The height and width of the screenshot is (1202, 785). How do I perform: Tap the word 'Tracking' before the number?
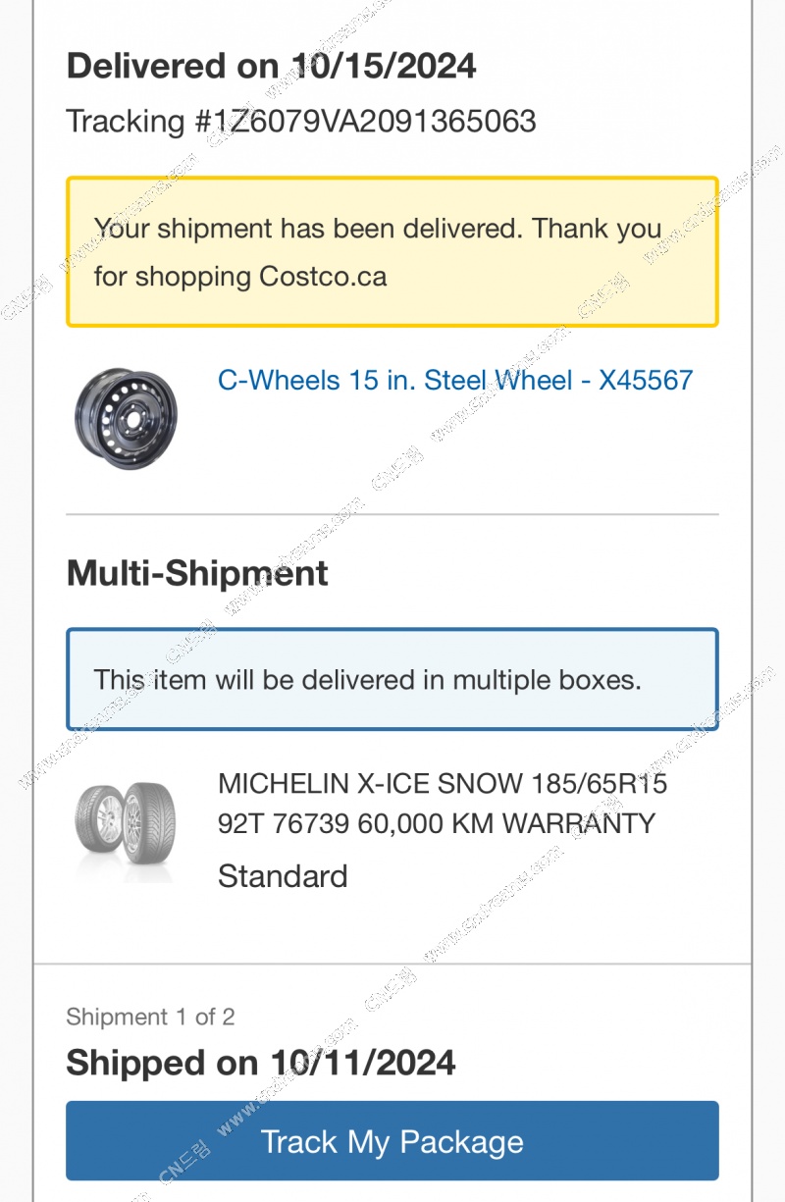pos(125,122)
